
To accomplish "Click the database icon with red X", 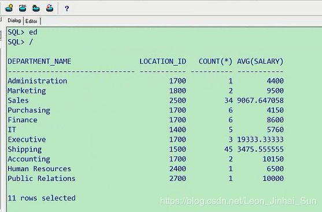I will [x=50, y=8].
